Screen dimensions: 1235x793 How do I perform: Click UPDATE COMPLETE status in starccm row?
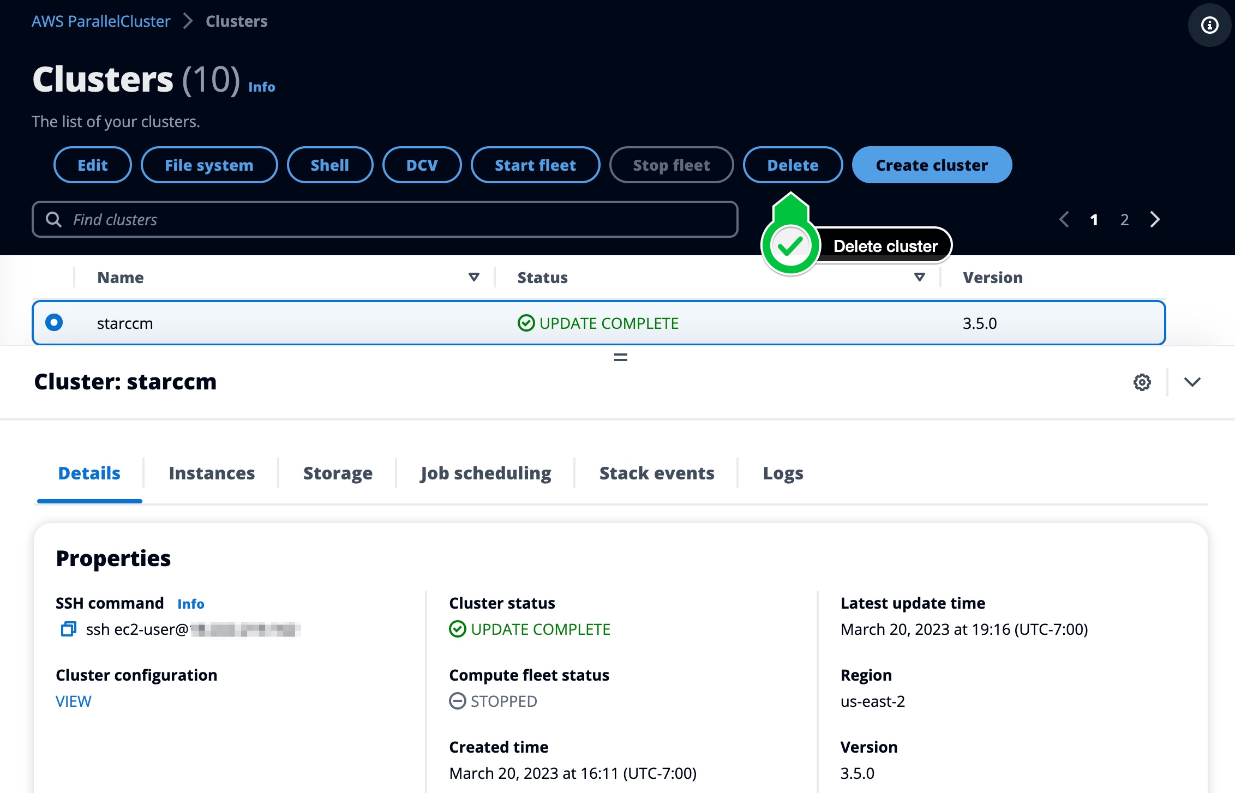point(598,323)
